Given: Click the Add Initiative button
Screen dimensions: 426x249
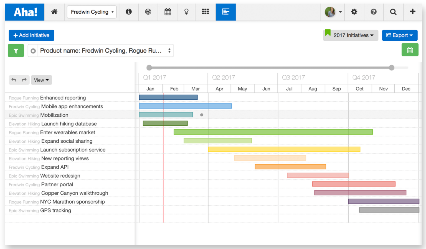Looking at the screenshot, I should coord(31,35).
